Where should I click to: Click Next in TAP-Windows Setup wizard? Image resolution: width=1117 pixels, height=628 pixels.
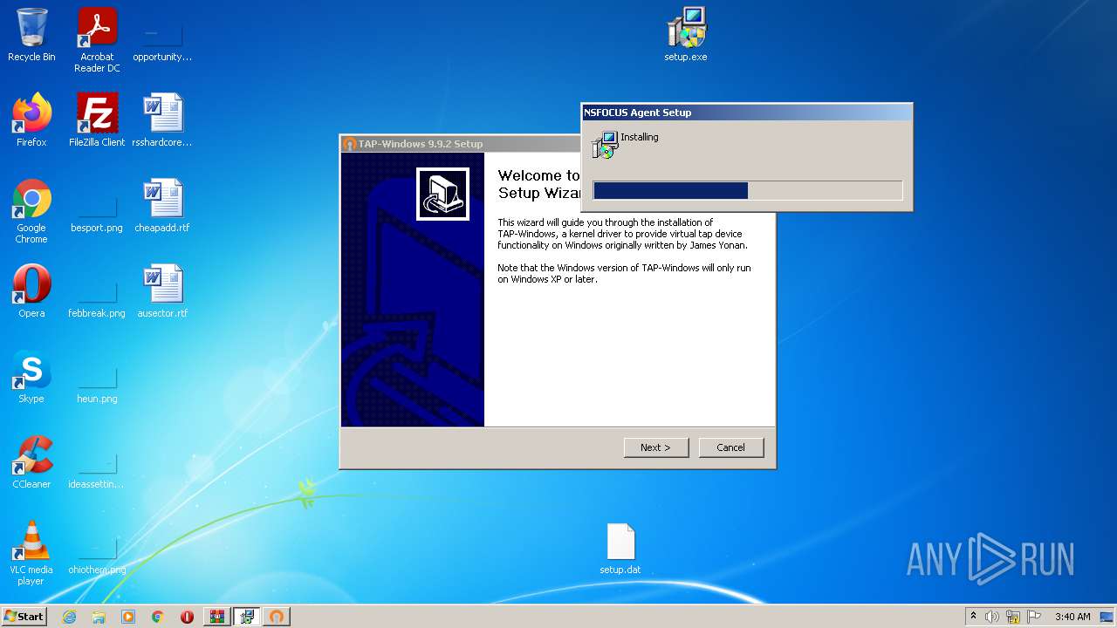656,447
